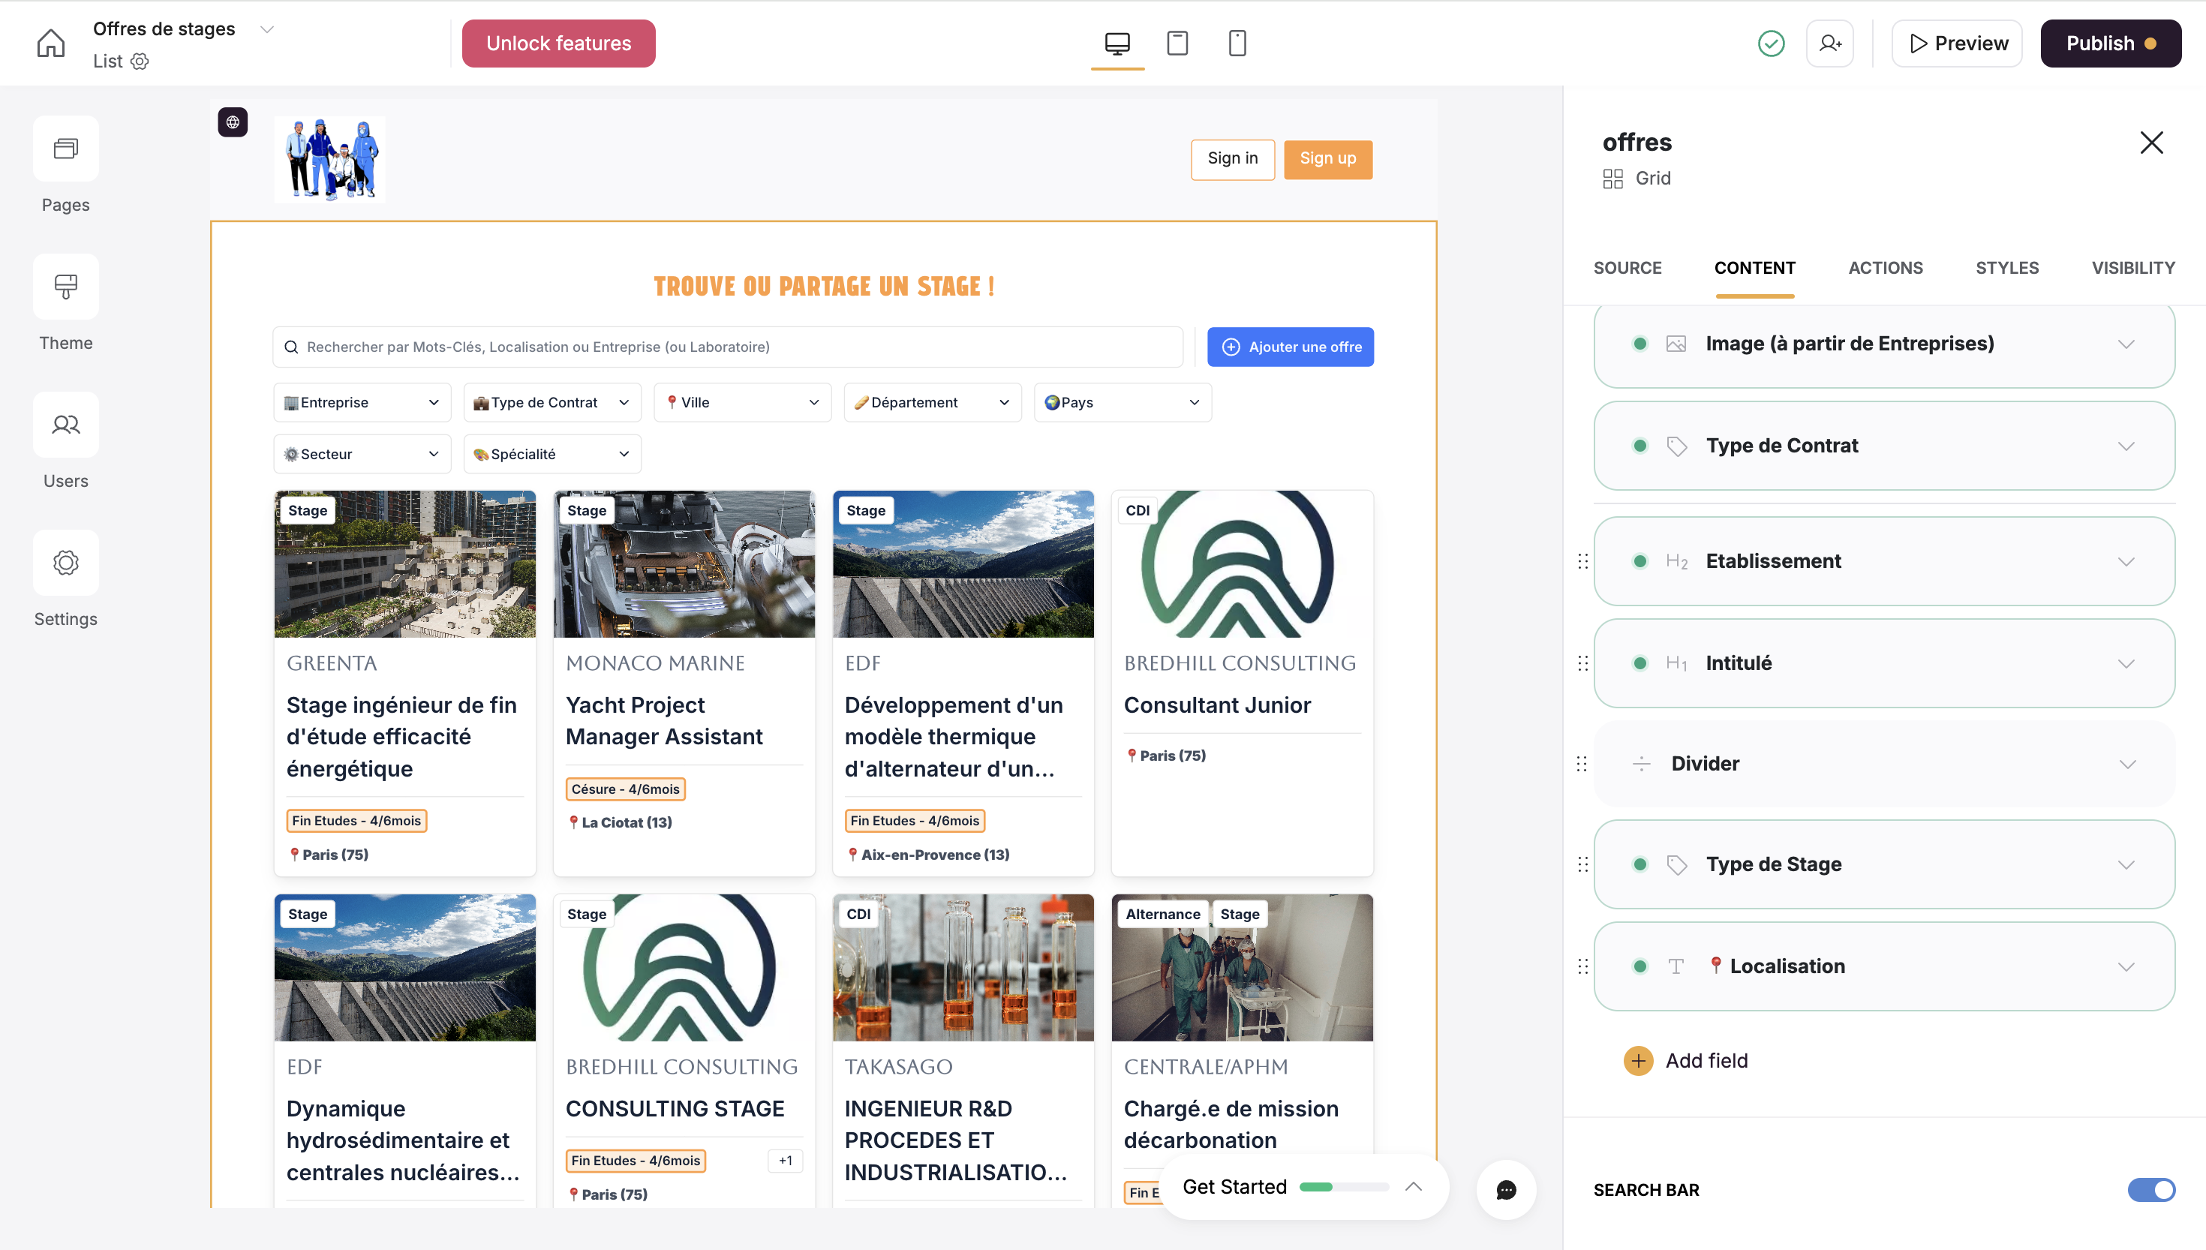This screenshot has height=1250, width=2206.
Task: Click the gear icon beside List
Action: tap(140, 61)
